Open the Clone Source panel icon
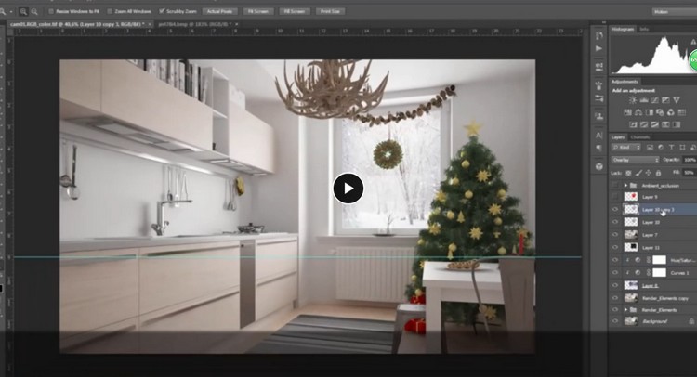The height and width of the screenshot is (377, 697). click(x=598, y=117)
